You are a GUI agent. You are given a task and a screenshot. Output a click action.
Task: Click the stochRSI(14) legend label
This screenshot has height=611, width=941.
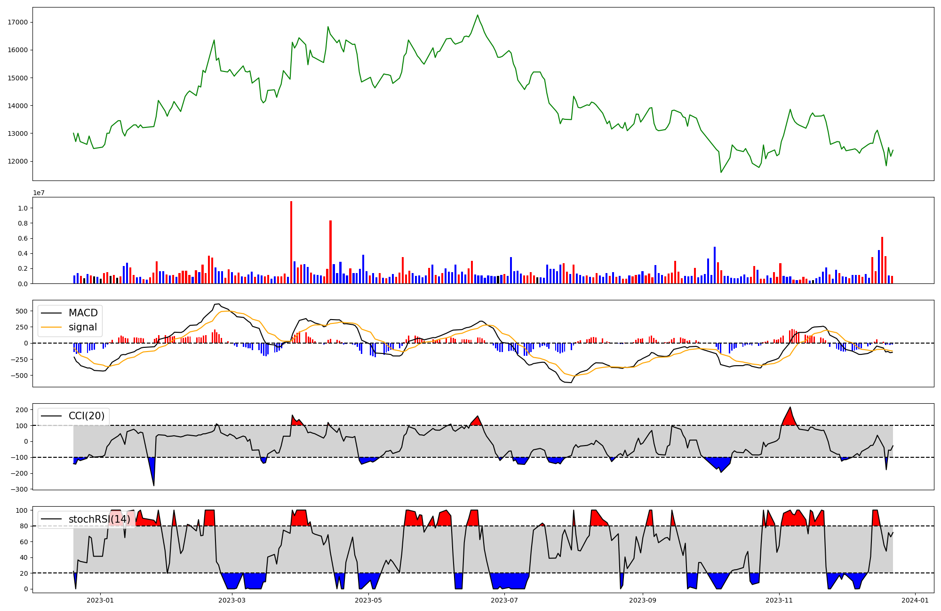[99, 519]
